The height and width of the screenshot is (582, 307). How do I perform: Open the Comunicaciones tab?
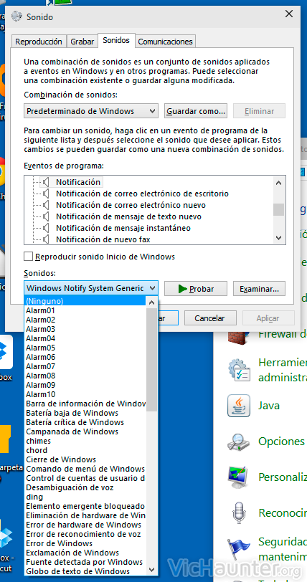(x=166, y=42)
